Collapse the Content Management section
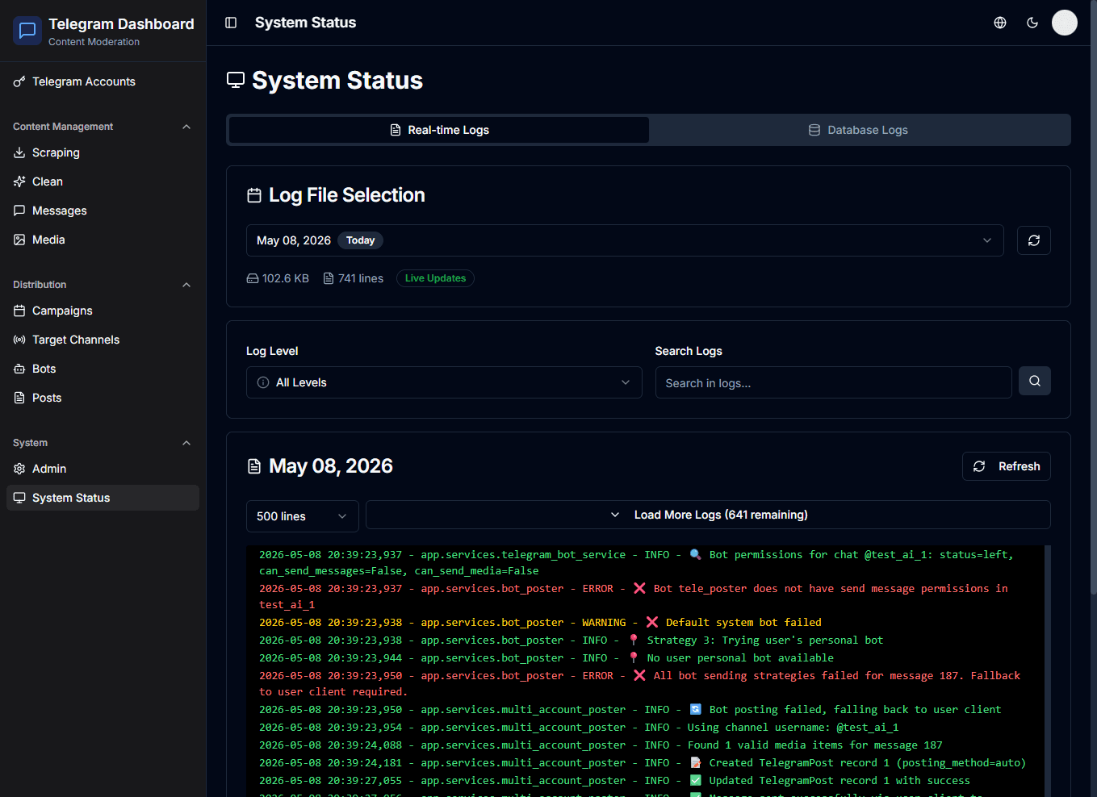This screenshot has height=797, width=1097. click(186, 127)
